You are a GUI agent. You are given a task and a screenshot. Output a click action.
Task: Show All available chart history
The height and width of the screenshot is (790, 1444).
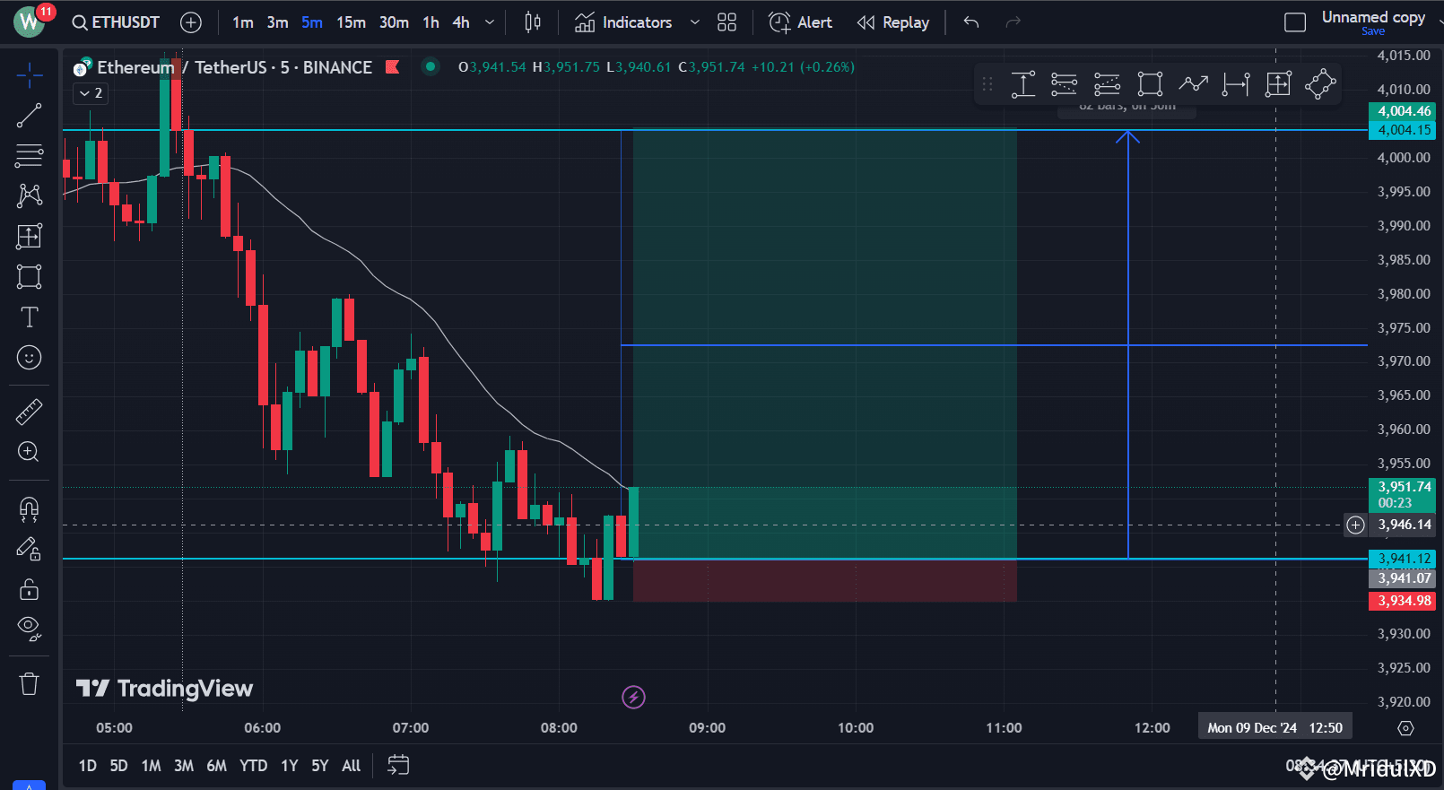352,766
